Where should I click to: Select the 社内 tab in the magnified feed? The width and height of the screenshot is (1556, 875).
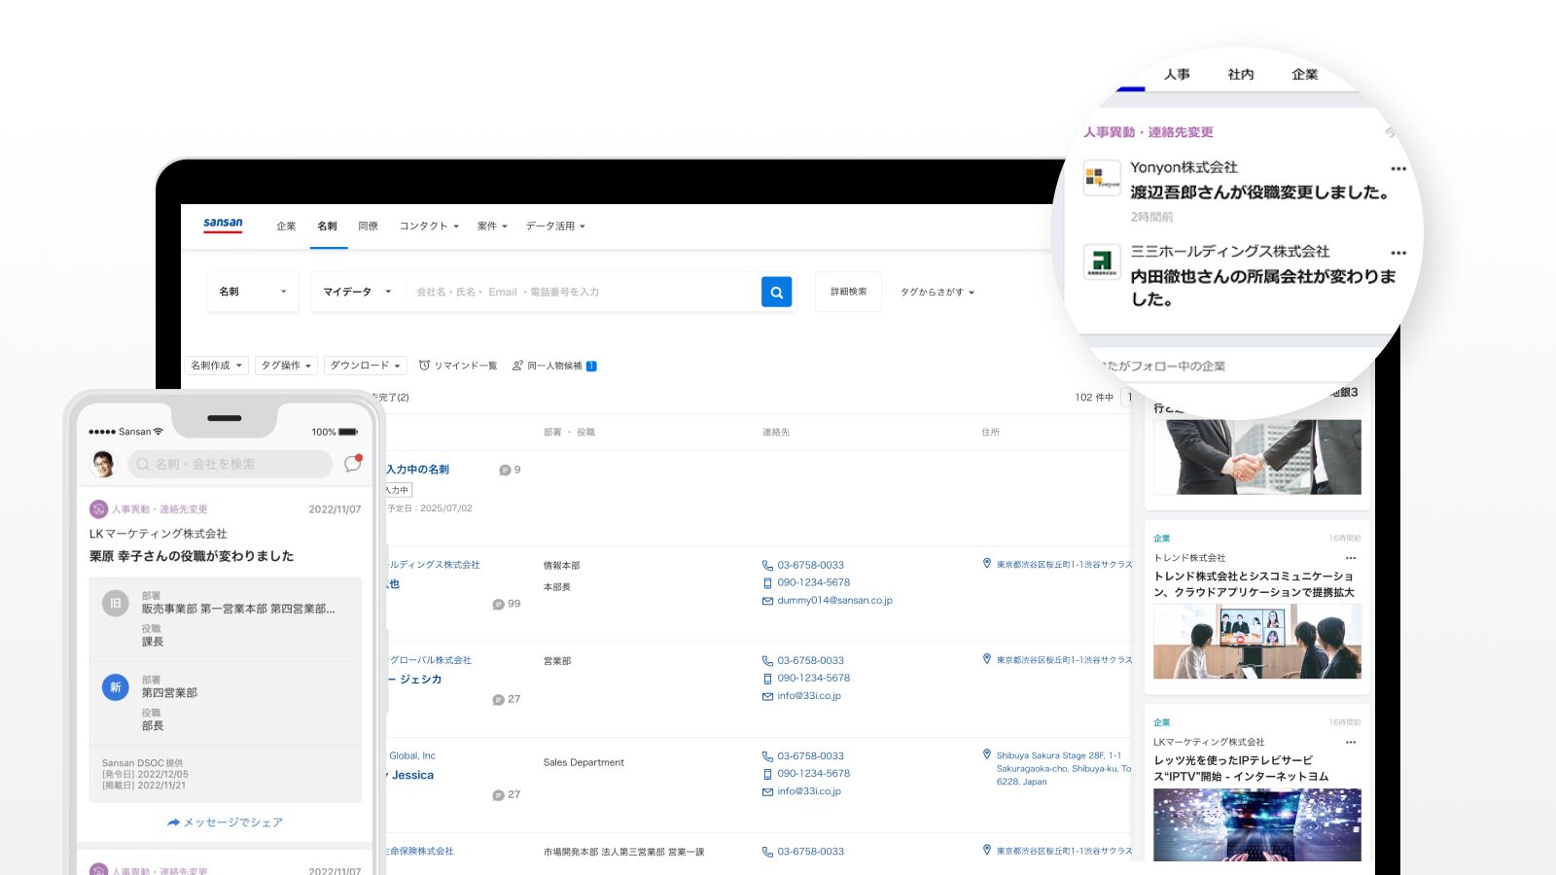click(x=1241, y=74)
